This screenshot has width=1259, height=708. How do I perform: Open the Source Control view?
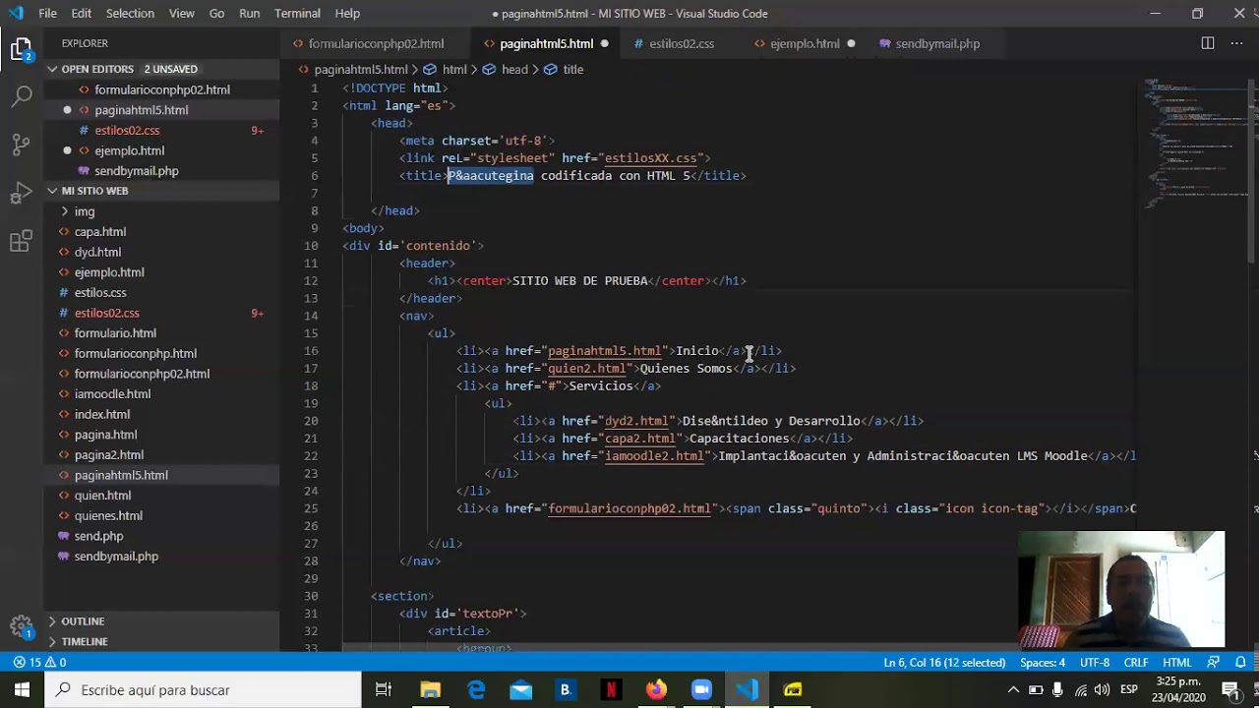[22, 144]
